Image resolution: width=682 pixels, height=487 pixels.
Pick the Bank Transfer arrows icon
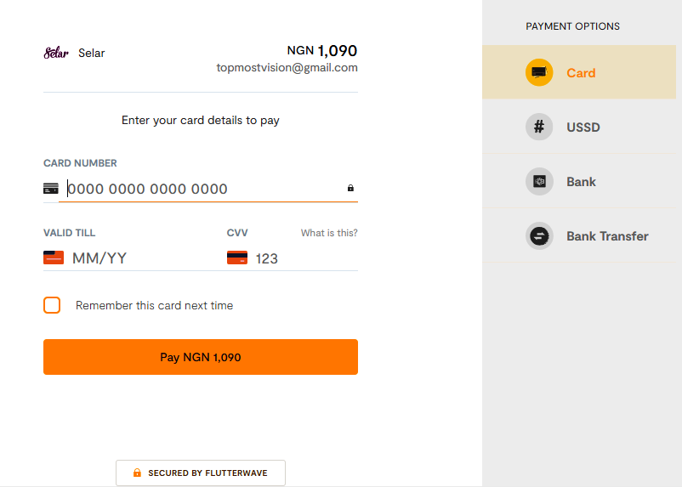[x=539, y=236]
